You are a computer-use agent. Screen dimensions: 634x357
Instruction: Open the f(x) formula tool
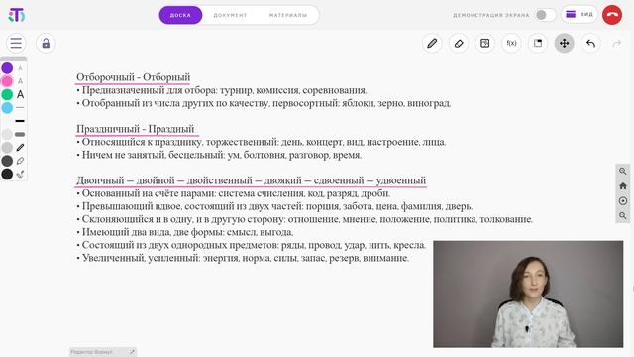click(x=511, y=43)
